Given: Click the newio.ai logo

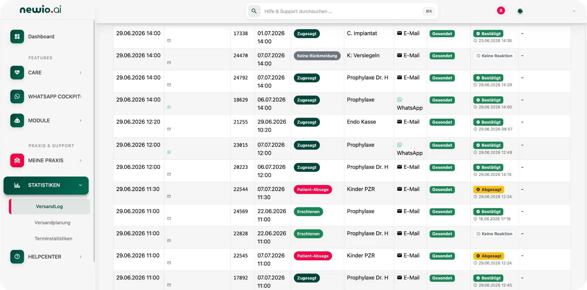Looking at the screenshot, I should 40,9.
